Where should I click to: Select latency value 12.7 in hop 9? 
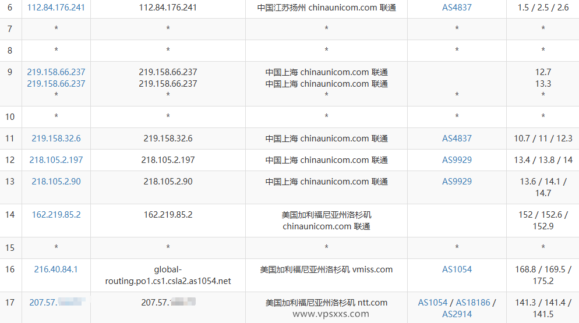click(543, 72)
